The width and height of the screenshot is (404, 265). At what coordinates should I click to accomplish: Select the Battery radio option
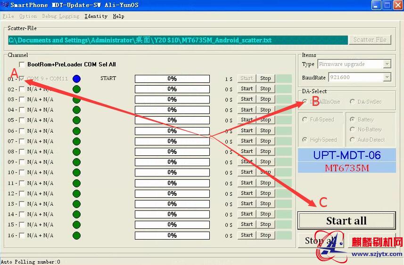click(x=352, y=120)
